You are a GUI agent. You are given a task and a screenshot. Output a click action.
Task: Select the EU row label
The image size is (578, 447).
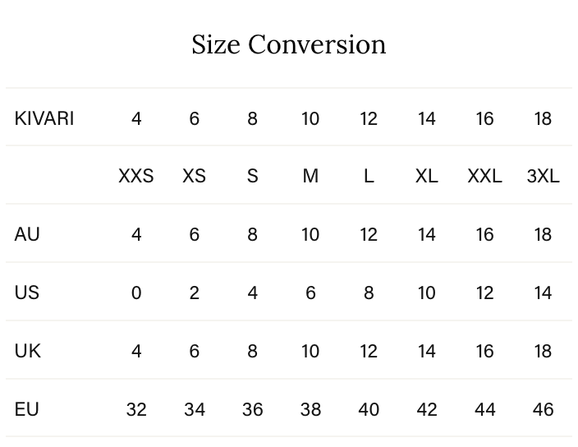click(27, 409)
